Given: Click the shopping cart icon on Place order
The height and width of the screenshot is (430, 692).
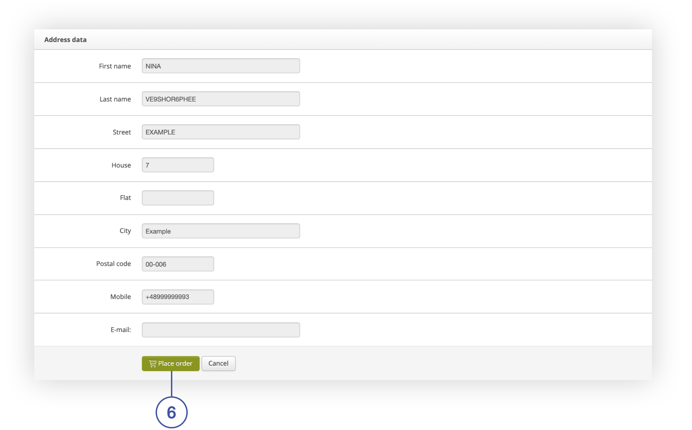Looking at the screenshot, I should [153, 364].
